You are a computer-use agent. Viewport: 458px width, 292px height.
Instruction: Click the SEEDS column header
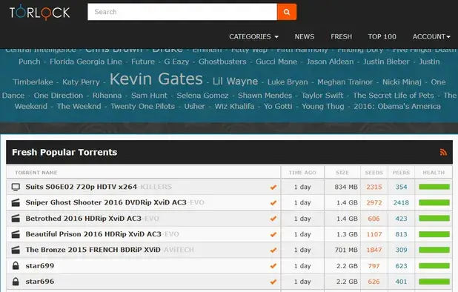click(x=374, y=173)
